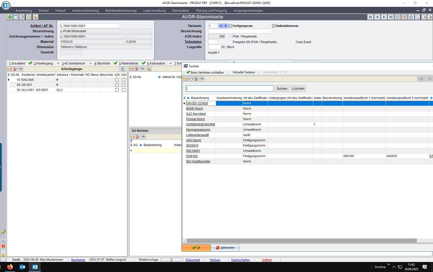The image size is (433, 272).
Task: Uncheck the Kalkulationsvar. checkbox
Action: (274, 26)
